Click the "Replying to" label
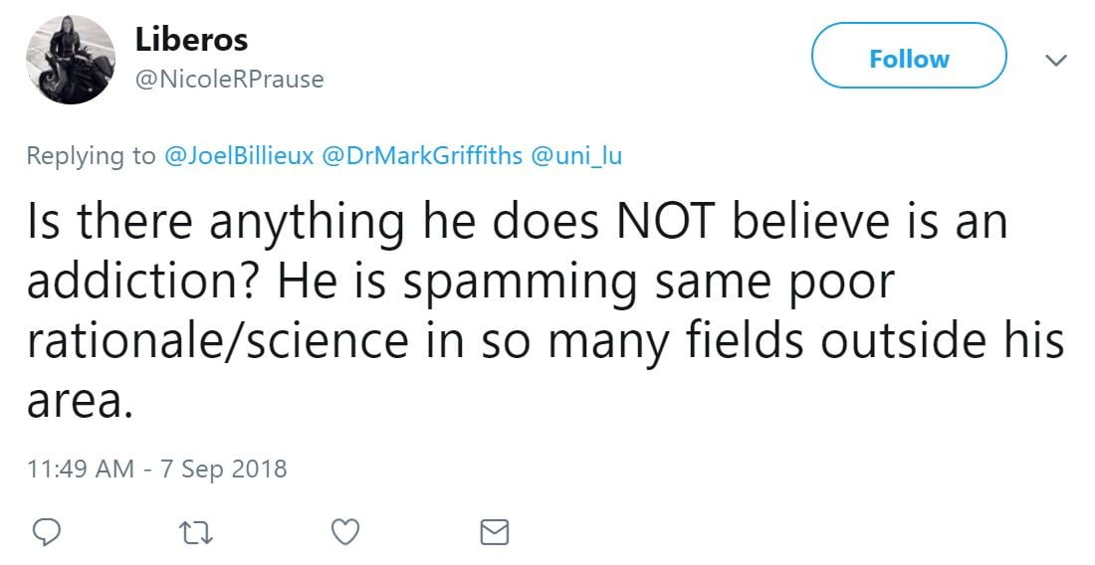This screenshot has height=565, width=1095. (x=91, y=156)
